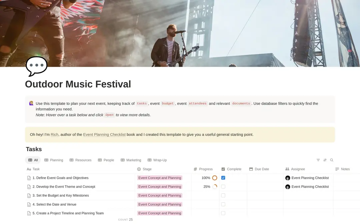Click page icon of task 2 Develop Event Theme
360x224 pixels.
coord(29,187)
